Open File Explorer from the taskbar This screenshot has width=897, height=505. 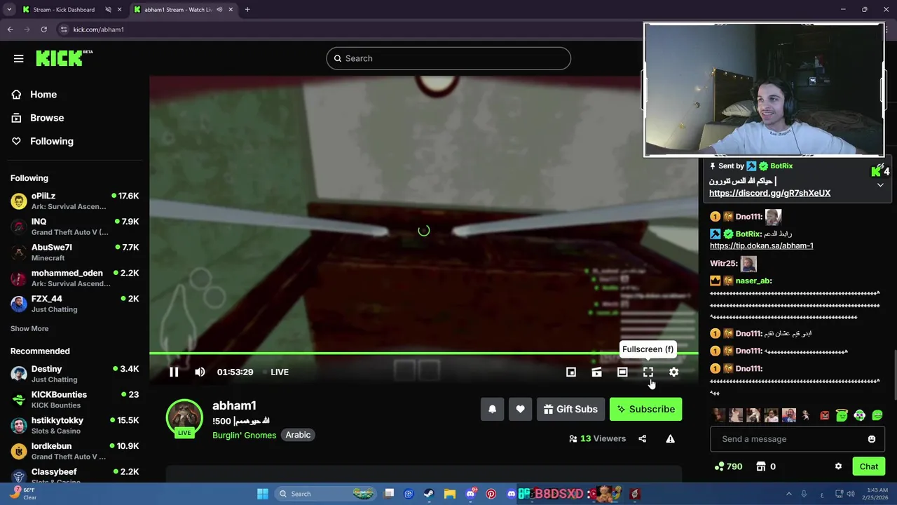tap(450, 494)
